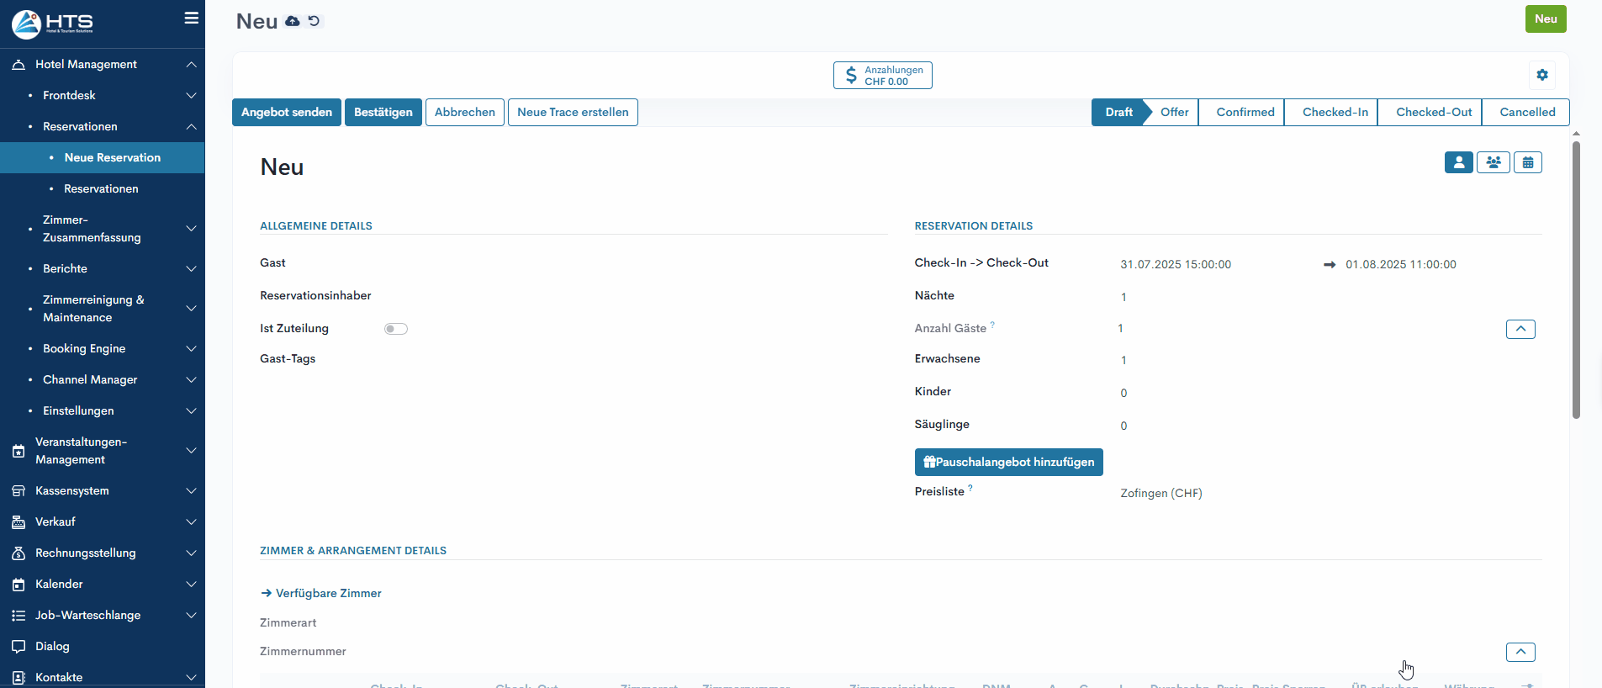1602x688 pixels.
Task: Click the cloud save icon next to Neu
Action: (293, 21)
